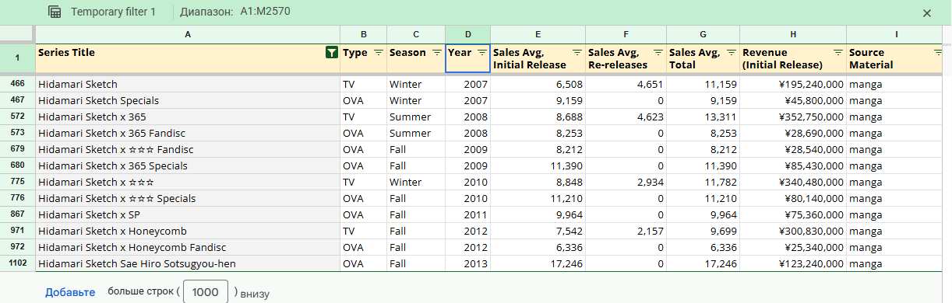Select column E header
The width and height of the screenshot is (952, 303).
pyautogui.click(x=538, y=34)
